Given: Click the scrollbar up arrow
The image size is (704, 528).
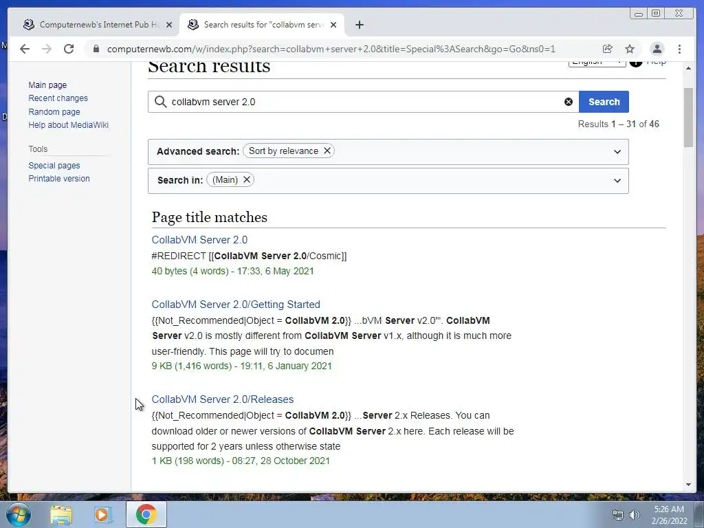Looking at the screenshot, I should 688,68.
